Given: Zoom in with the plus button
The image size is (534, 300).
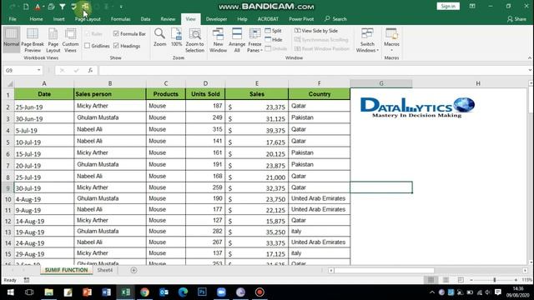Looking at the screenshot, I should coord(516,280).
